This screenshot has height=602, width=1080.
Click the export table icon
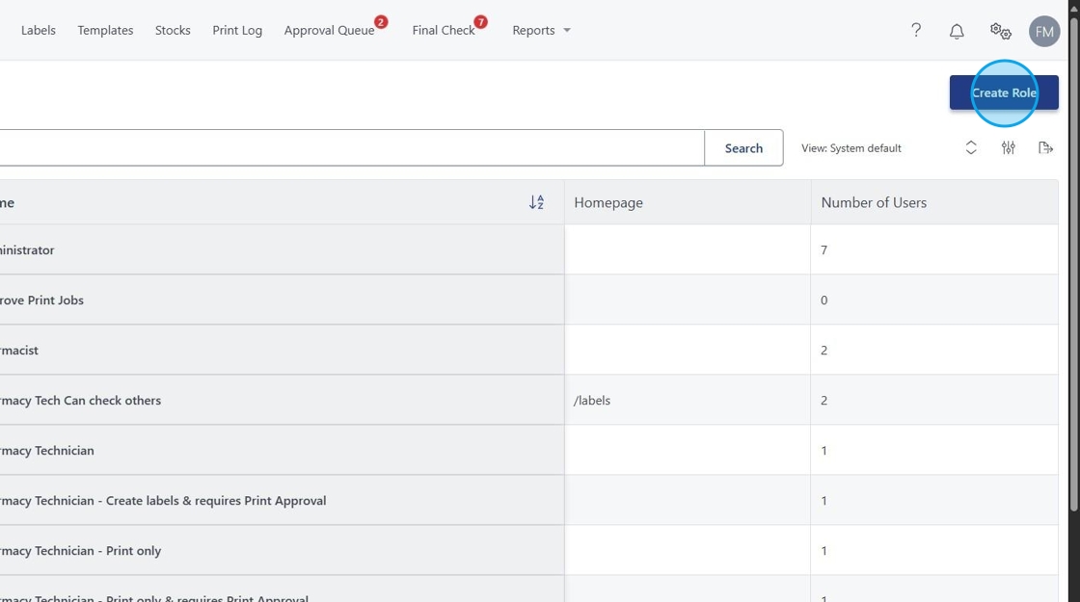[1045, 147]
